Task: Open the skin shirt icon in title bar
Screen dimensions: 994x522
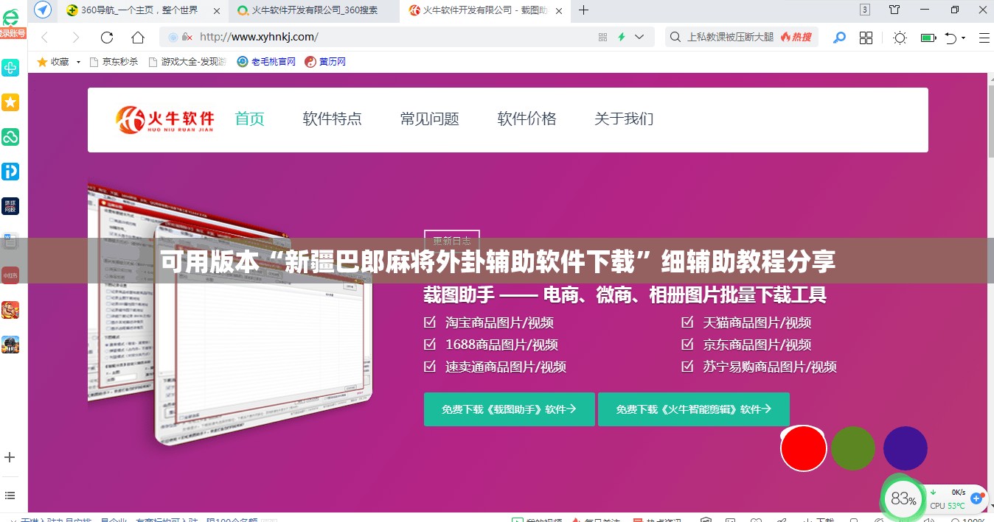Action: [894, 10]
